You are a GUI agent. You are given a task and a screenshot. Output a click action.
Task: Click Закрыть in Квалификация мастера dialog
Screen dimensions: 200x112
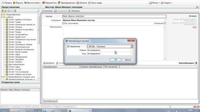tap(128, 60)
